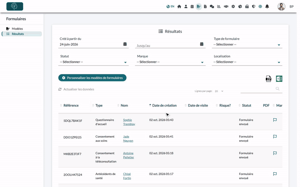
Task: Open the settings gear in top bar
Action: click(233, 6)
